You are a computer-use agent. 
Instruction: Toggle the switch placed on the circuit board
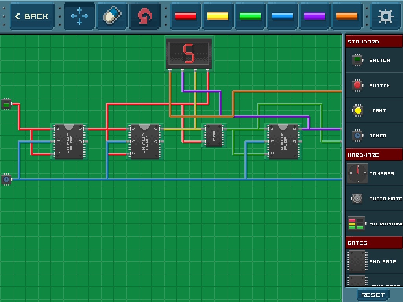tap(6, 104)
